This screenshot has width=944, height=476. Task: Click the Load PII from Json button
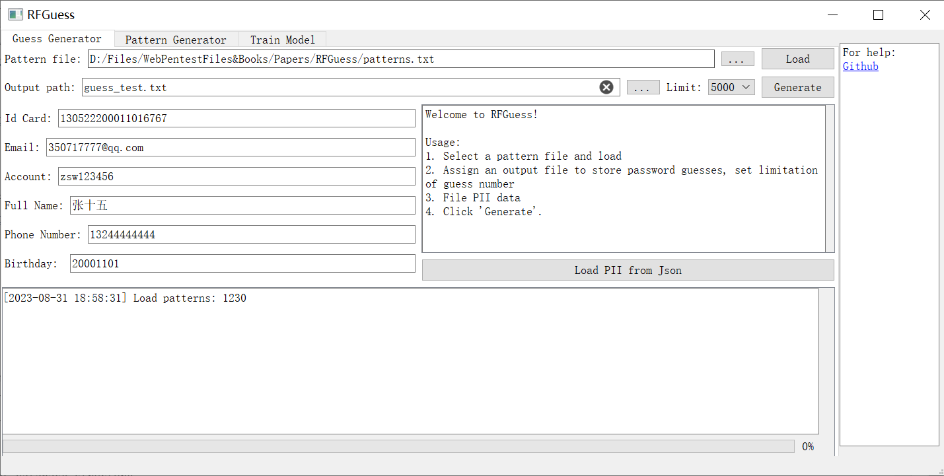pyautogui.click(x=627, y=270)
